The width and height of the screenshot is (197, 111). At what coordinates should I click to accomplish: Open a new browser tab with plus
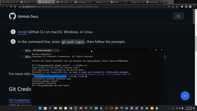point(166,2)
